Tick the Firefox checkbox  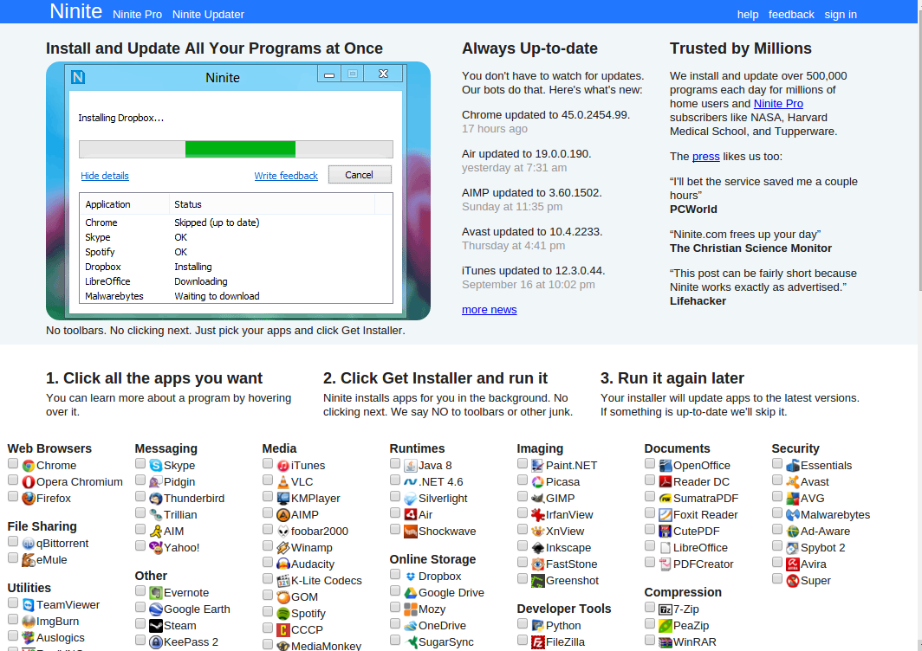13,497
